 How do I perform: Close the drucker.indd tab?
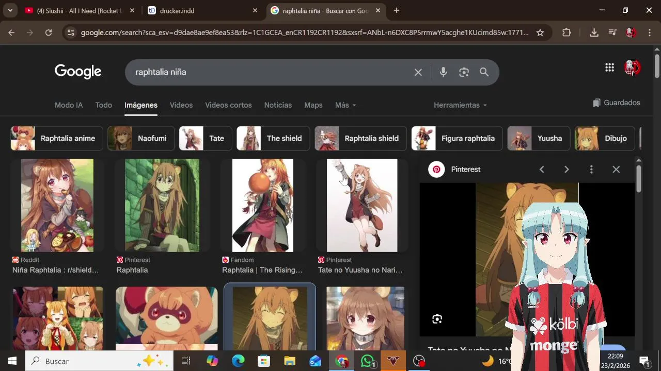(x=255, y=10)
